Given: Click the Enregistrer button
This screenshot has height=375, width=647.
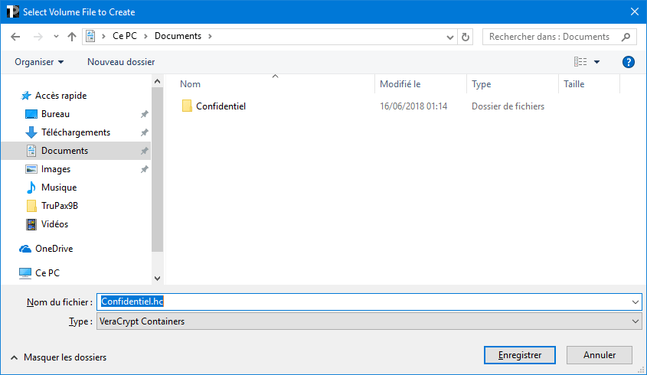Looking at the screenshot, I should coord(519,355).
